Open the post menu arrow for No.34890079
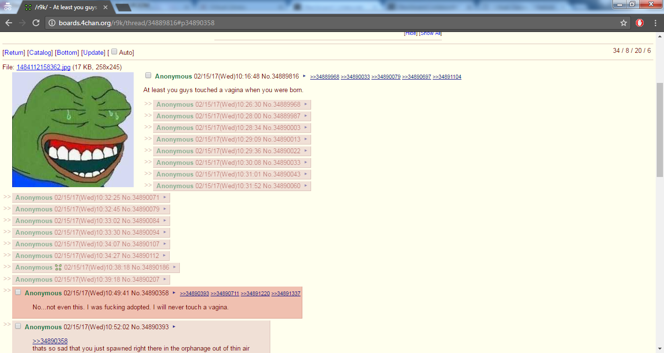The height and width of the screenshot is (353, 664). 165,209
